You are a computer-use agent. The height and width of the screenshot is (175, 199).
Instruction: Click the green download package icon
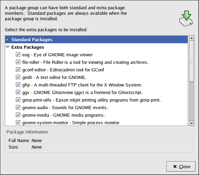click(x=186, y=19)
